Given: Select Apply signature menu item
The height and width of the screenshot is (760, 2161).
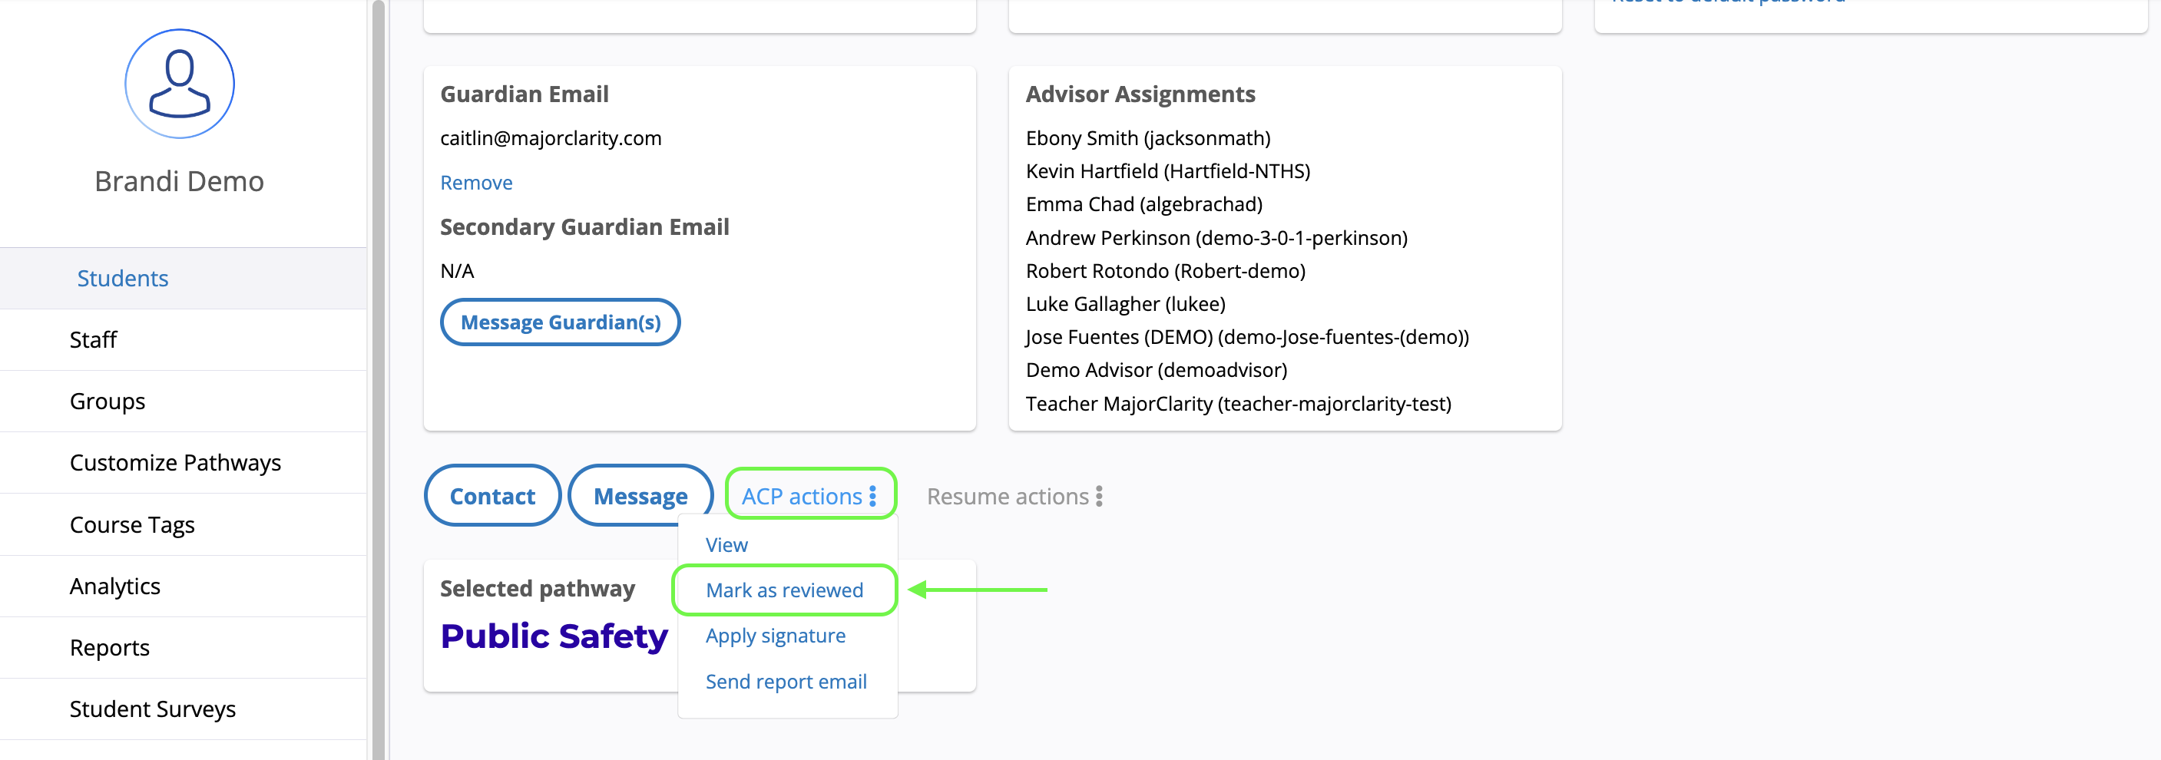Looking at the screenshot, I should point(775,636).
